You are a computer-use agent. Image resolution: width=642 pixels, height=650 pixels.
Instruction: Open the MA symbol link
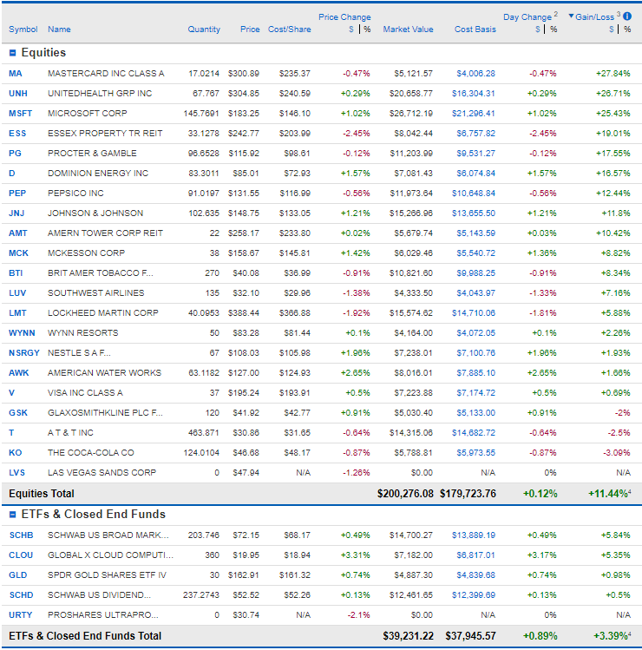[x=16, y=74]
